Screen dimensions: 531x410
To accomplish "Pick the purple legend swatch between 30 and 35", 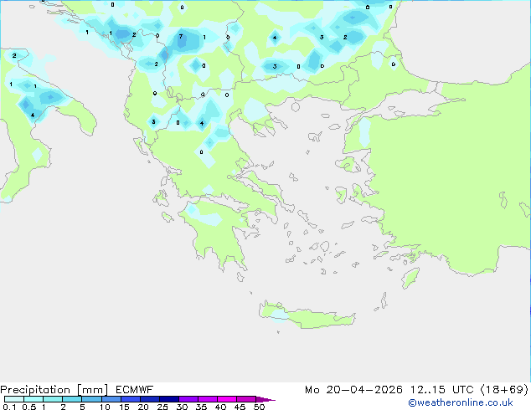I will (188, 399).
